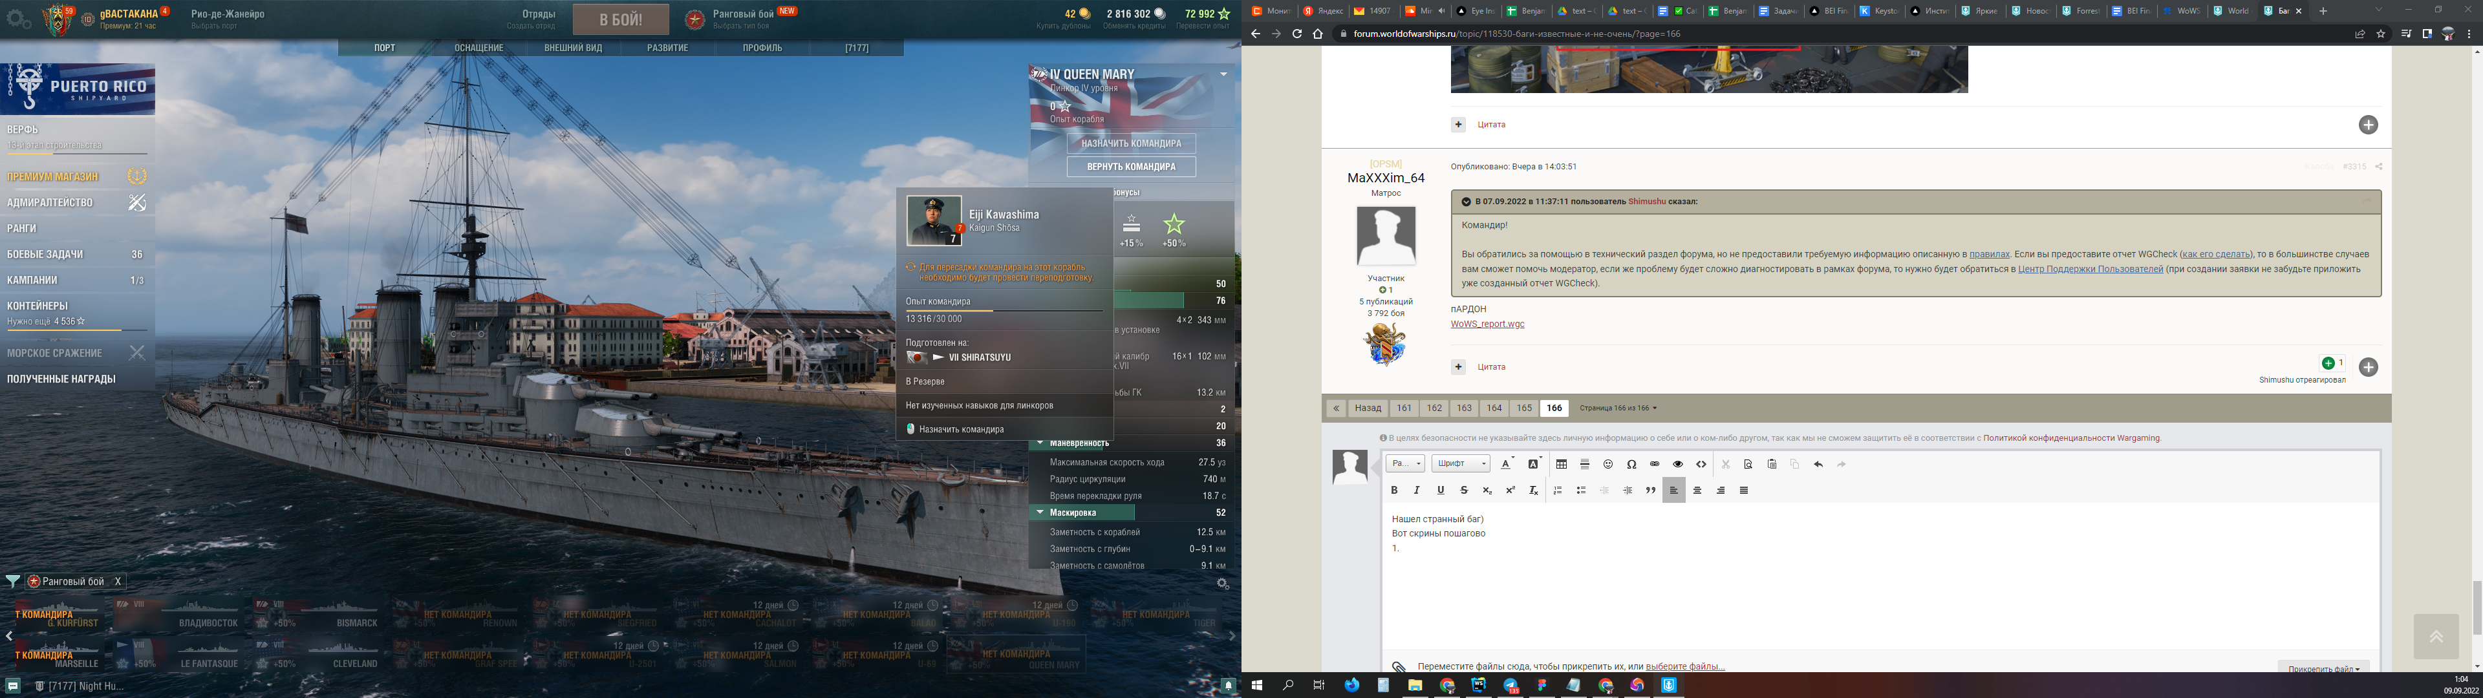Image resolution: width=2483 pixels, height=698 pixels.
Task: Open carousel settings gear above ship list
Action: coord(1222,583)
